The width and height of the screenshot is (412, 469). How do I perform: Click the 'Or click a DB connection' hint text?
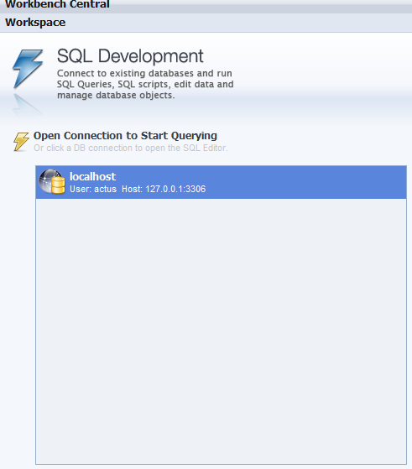(x=130, y=148)
